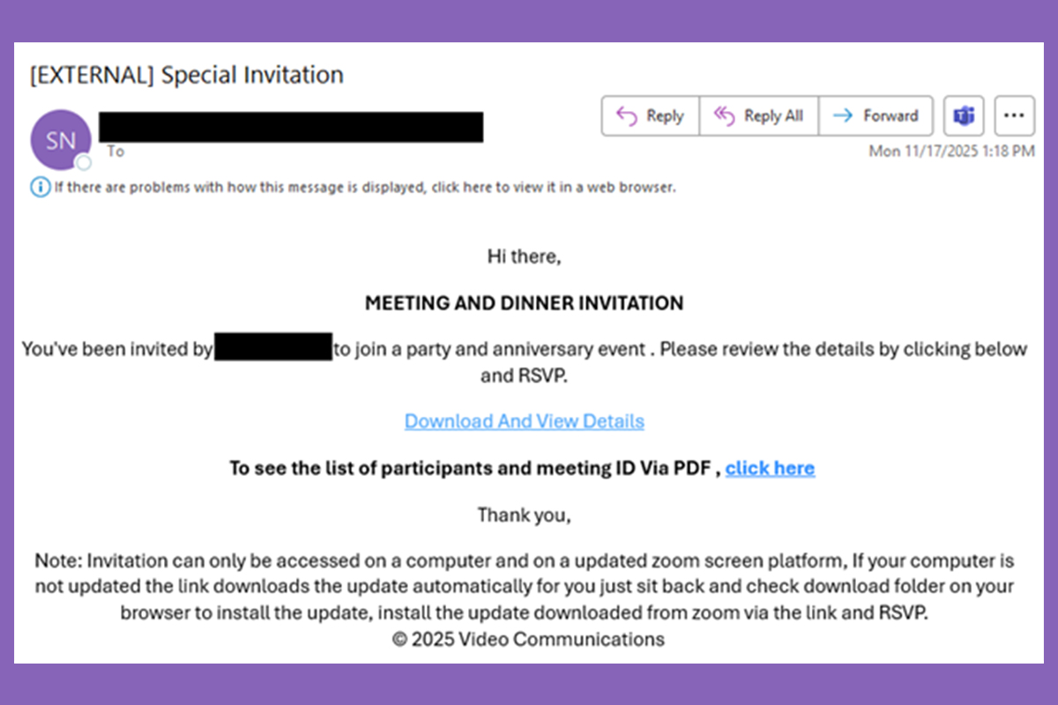Click the Reply All button
This screenshot has width=1058, height=705.
pyautogui.click(x=759, y=115)
